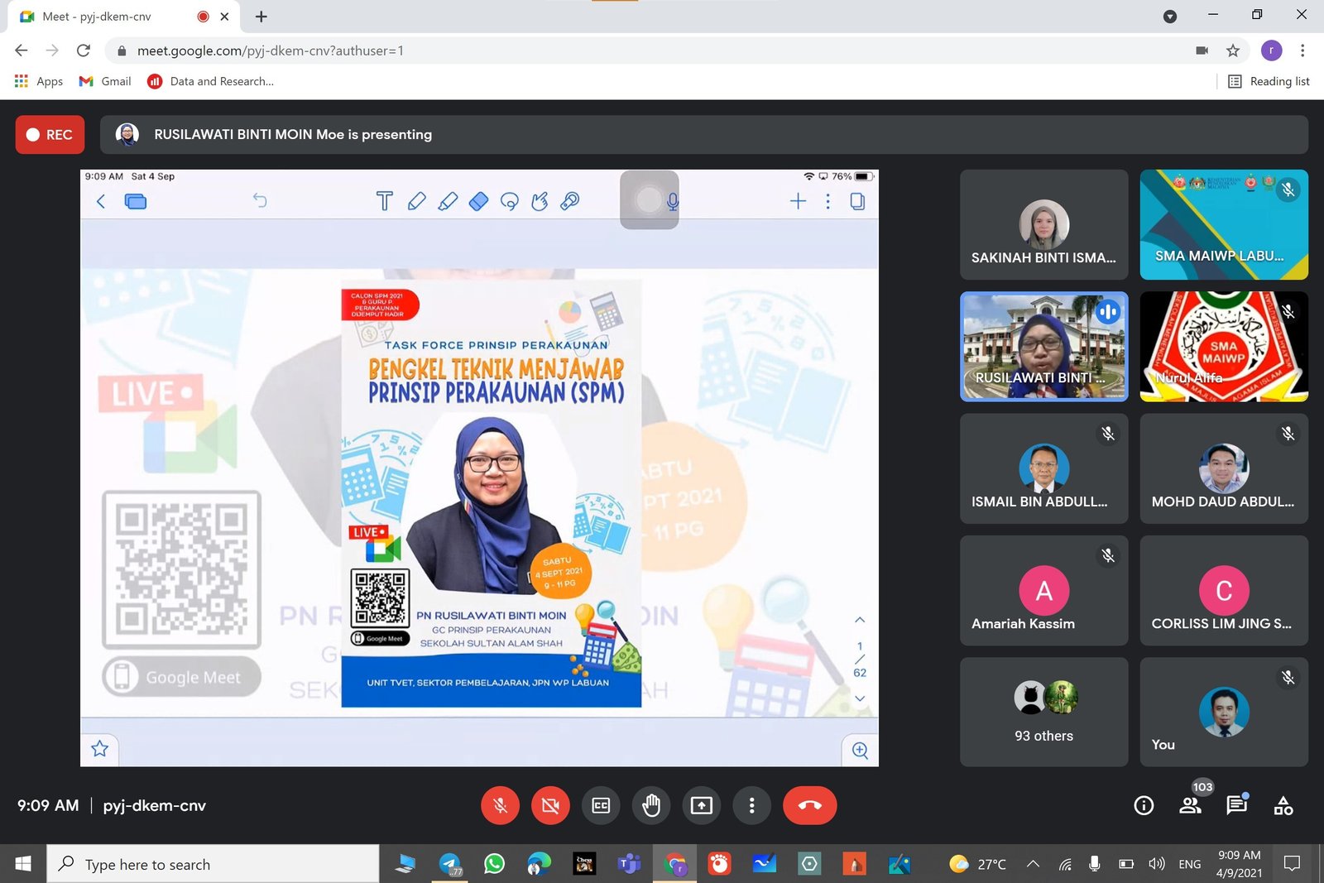
Task: Open Gmail bookmark
Action: coord(105,81)
